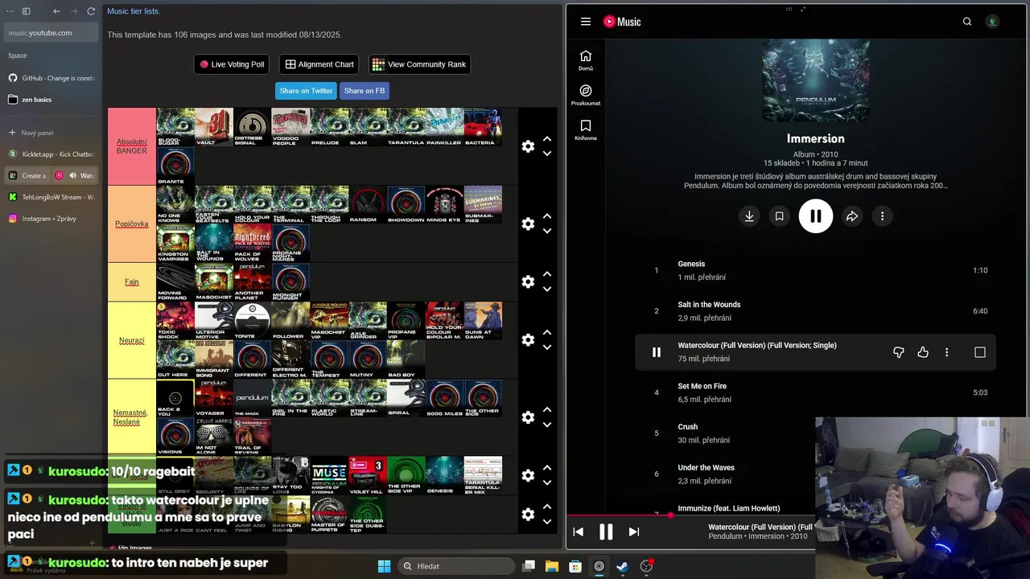The width and height of the screenshot is (1030, 579).
Task: Switch to TehLongBoW Stream tab
Action: point(51,197)
